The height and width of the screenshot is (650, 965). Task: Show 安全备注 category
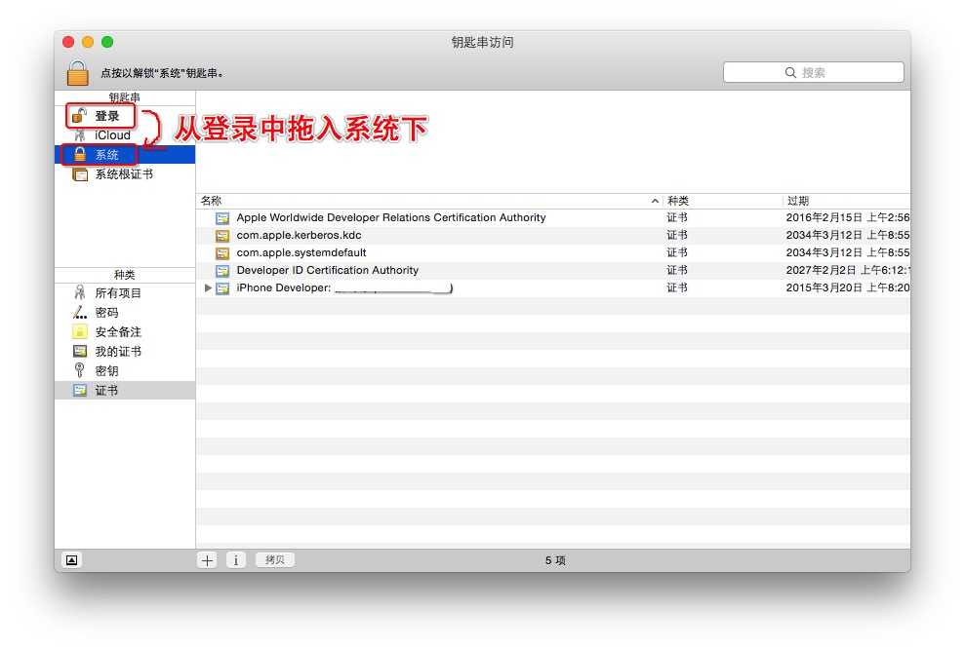[x=125, y=332]
